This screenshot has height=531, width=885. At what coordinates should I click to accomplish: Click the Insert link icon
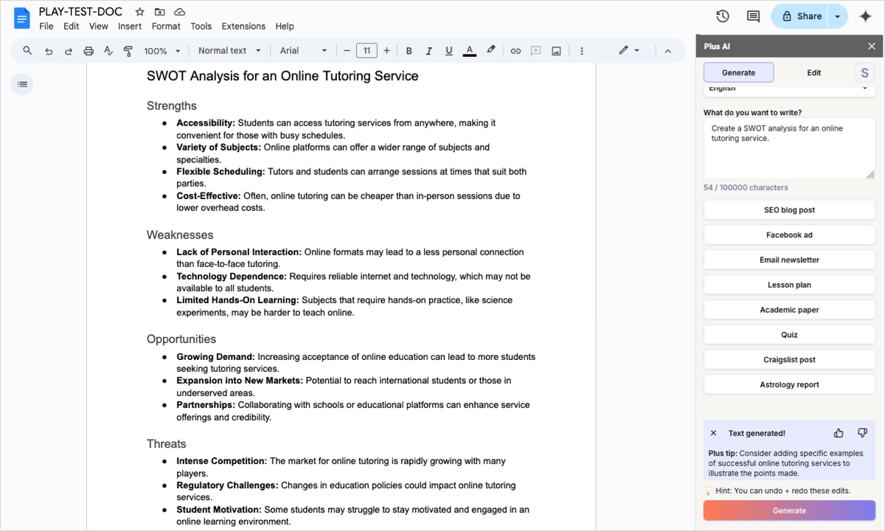click(x=516, y=51)
